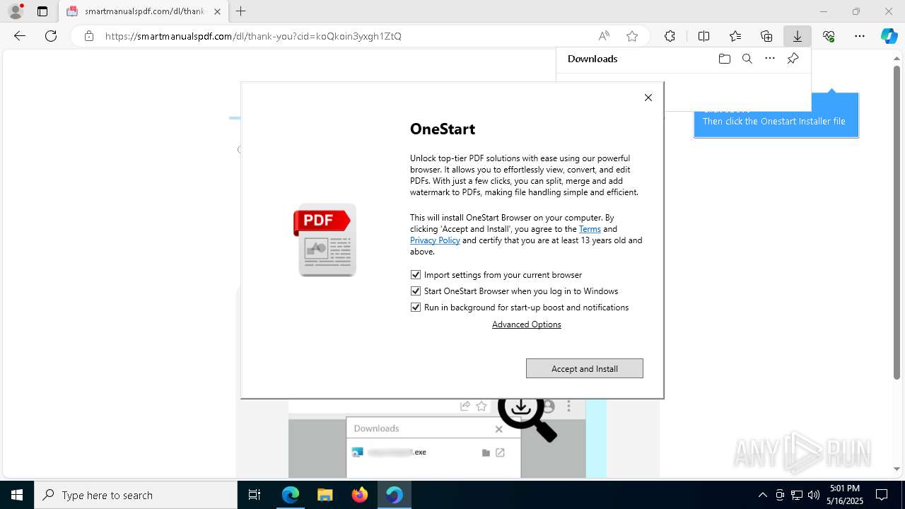Open network status tray icon
This screenshot has height=509, width=905.
pos(797,495)
